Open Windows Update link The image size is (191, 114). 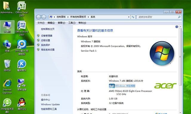coord(50,104)
